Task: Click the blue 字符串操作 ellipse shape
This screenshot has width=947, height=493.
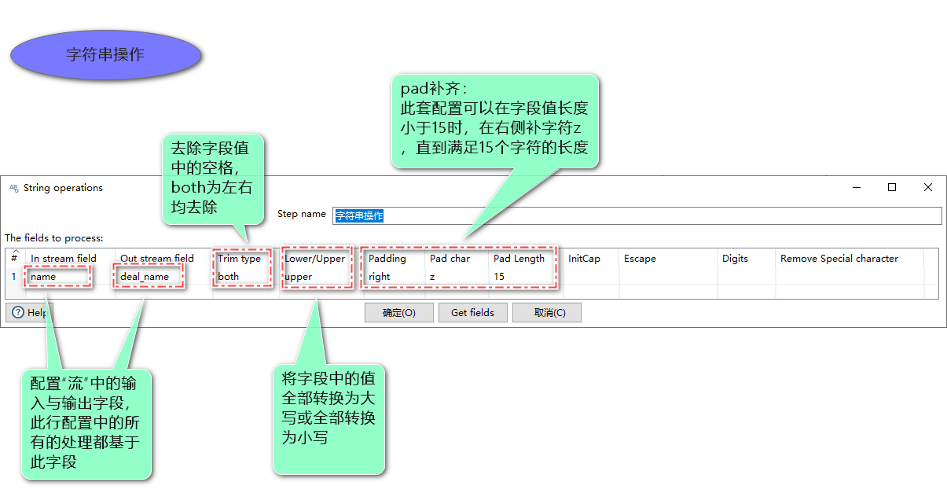Action: pos(106,55)
